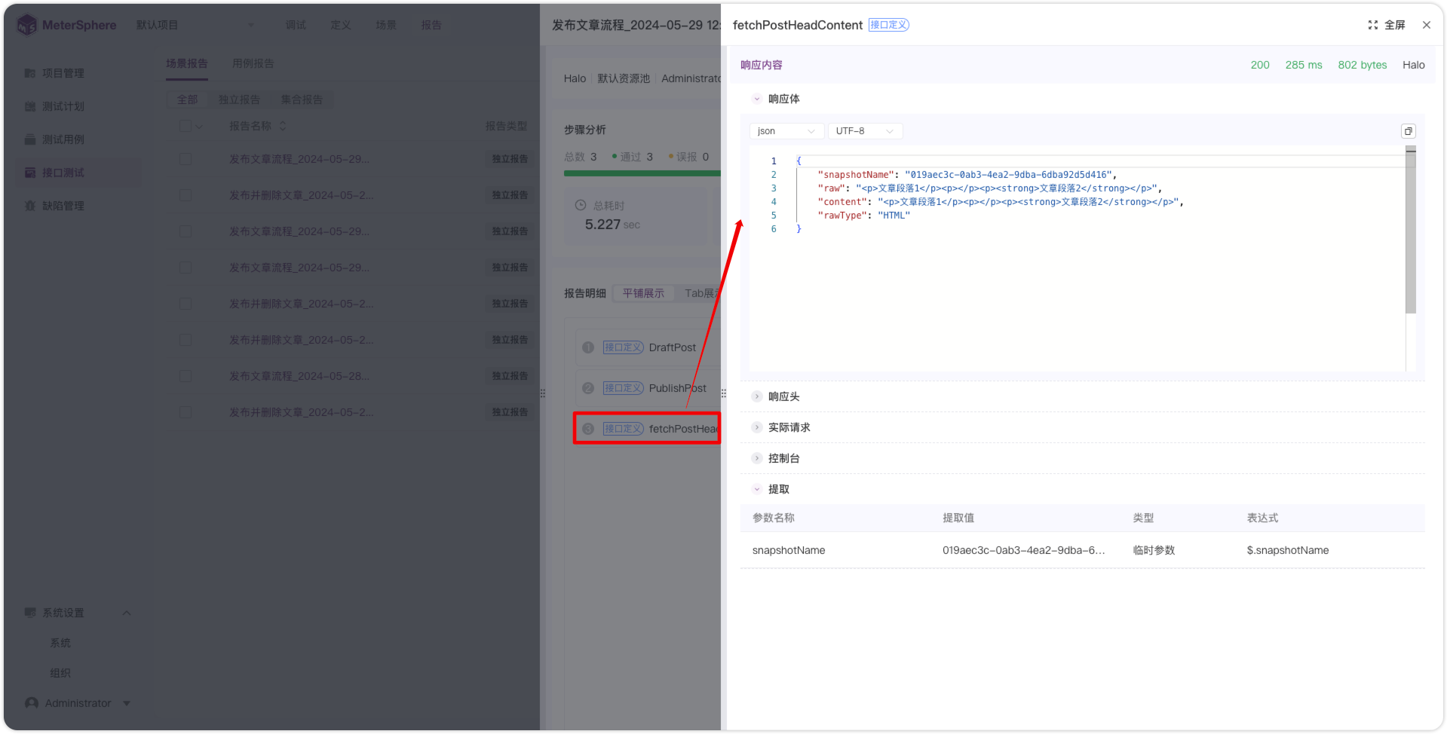Filter reports by 独立报告
This screenshot has height=734, width=1447.
pos(239,99)
